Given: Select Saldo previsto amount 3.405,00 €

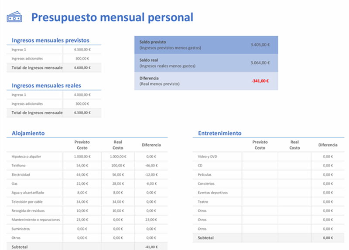Looking at the screenshot, I should pos(260,45).
